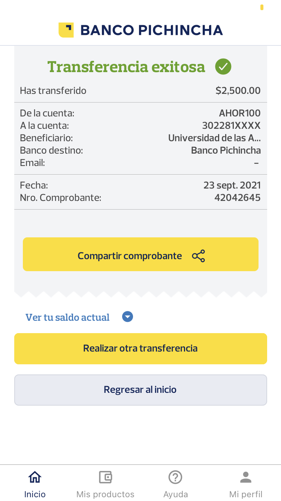Click the Banco Pichincha logo icon
The width and height of the screenshot is (281, 501).
[x=66, y=30]
